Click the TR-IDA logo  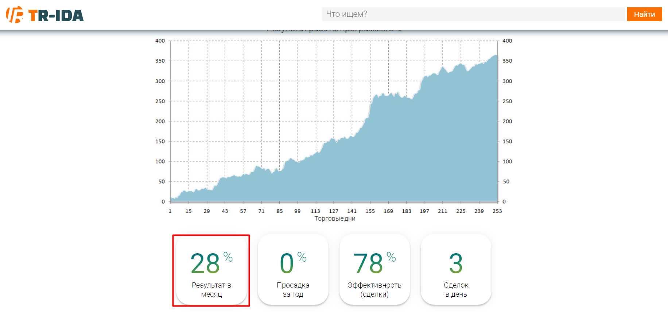[45, 15]
